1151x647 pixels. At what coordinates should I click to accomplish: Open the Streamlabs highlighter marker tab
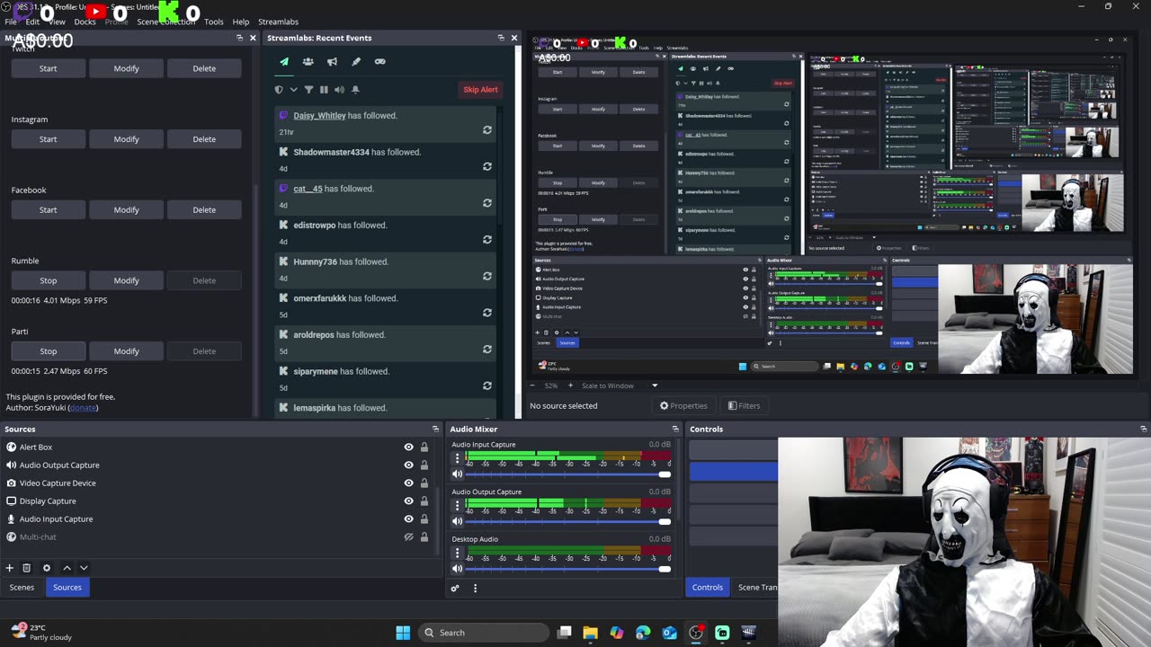click(356, 62)
